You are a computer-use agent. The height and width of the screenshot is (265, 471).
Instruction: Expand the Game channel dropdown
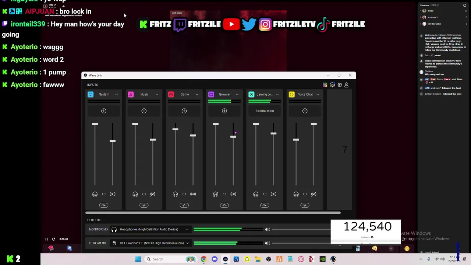click(x=197, y=95)
